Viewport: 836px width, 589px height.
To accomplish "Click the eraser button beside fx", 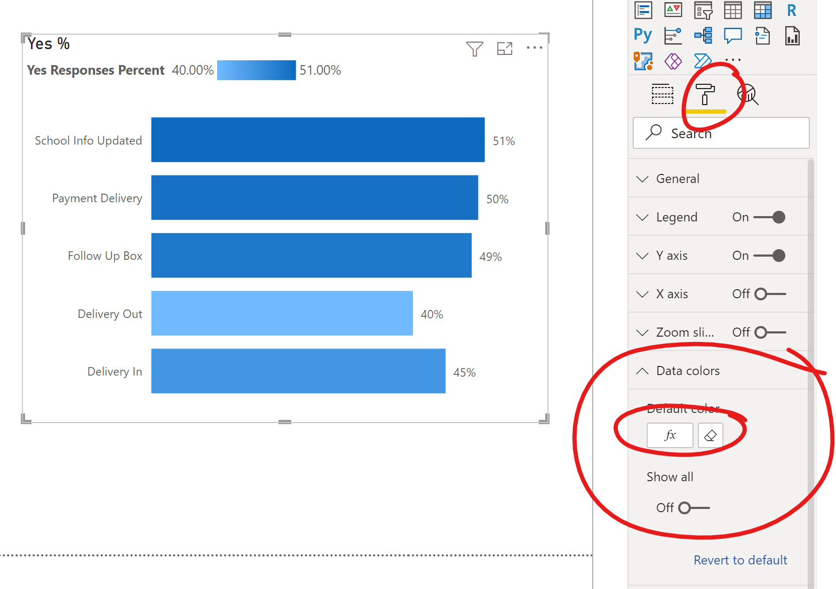I will [711, 435].
